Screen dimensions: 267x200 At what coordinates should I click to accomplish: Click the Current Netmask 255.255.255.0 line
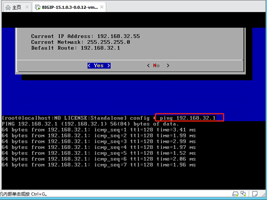80,42
